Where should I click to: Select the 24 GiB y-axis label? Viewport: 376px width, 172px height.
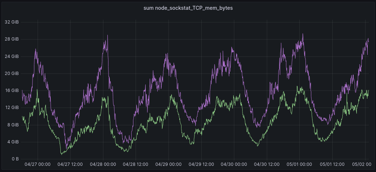(x=12, y=56)
